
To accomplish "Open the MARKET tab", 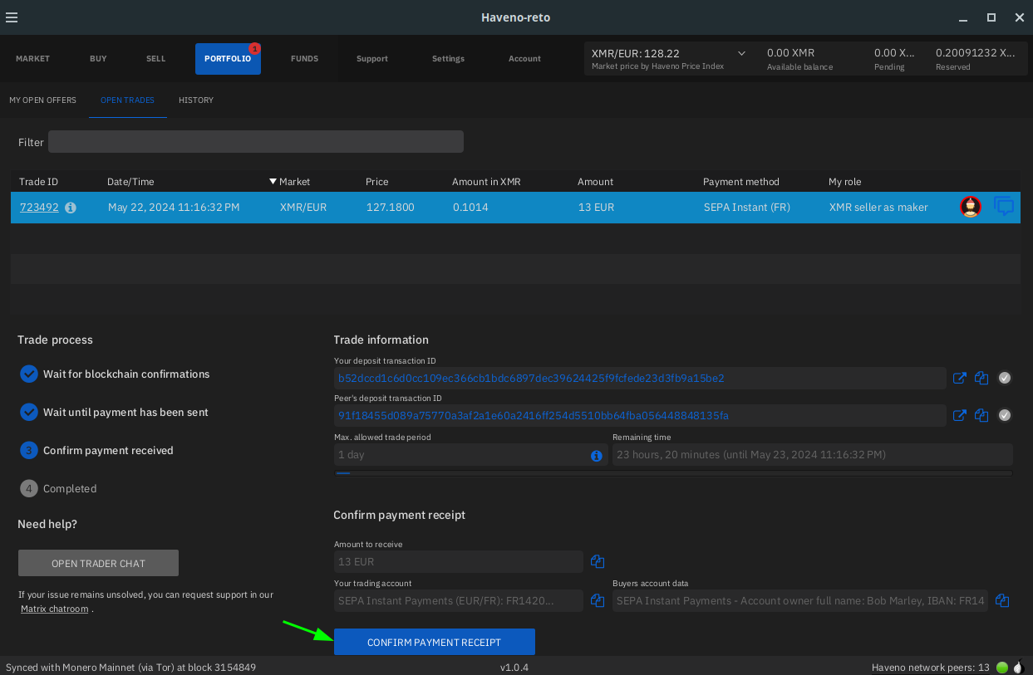I will pyautogui.click(x=32, y=59).
